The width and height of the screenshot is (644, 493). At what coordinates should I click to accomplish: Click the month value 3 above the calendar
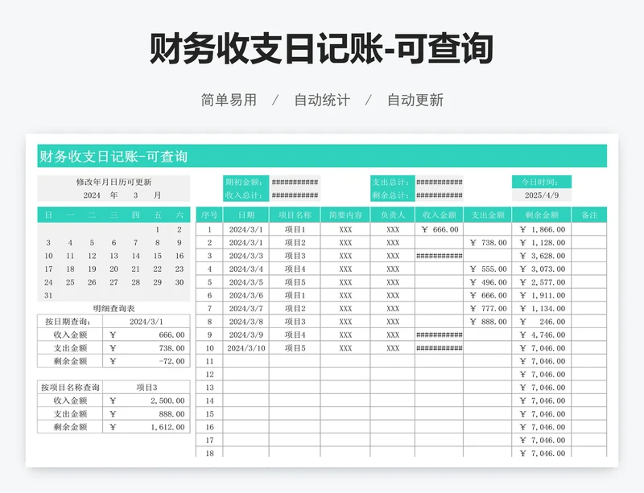point(135,195)
